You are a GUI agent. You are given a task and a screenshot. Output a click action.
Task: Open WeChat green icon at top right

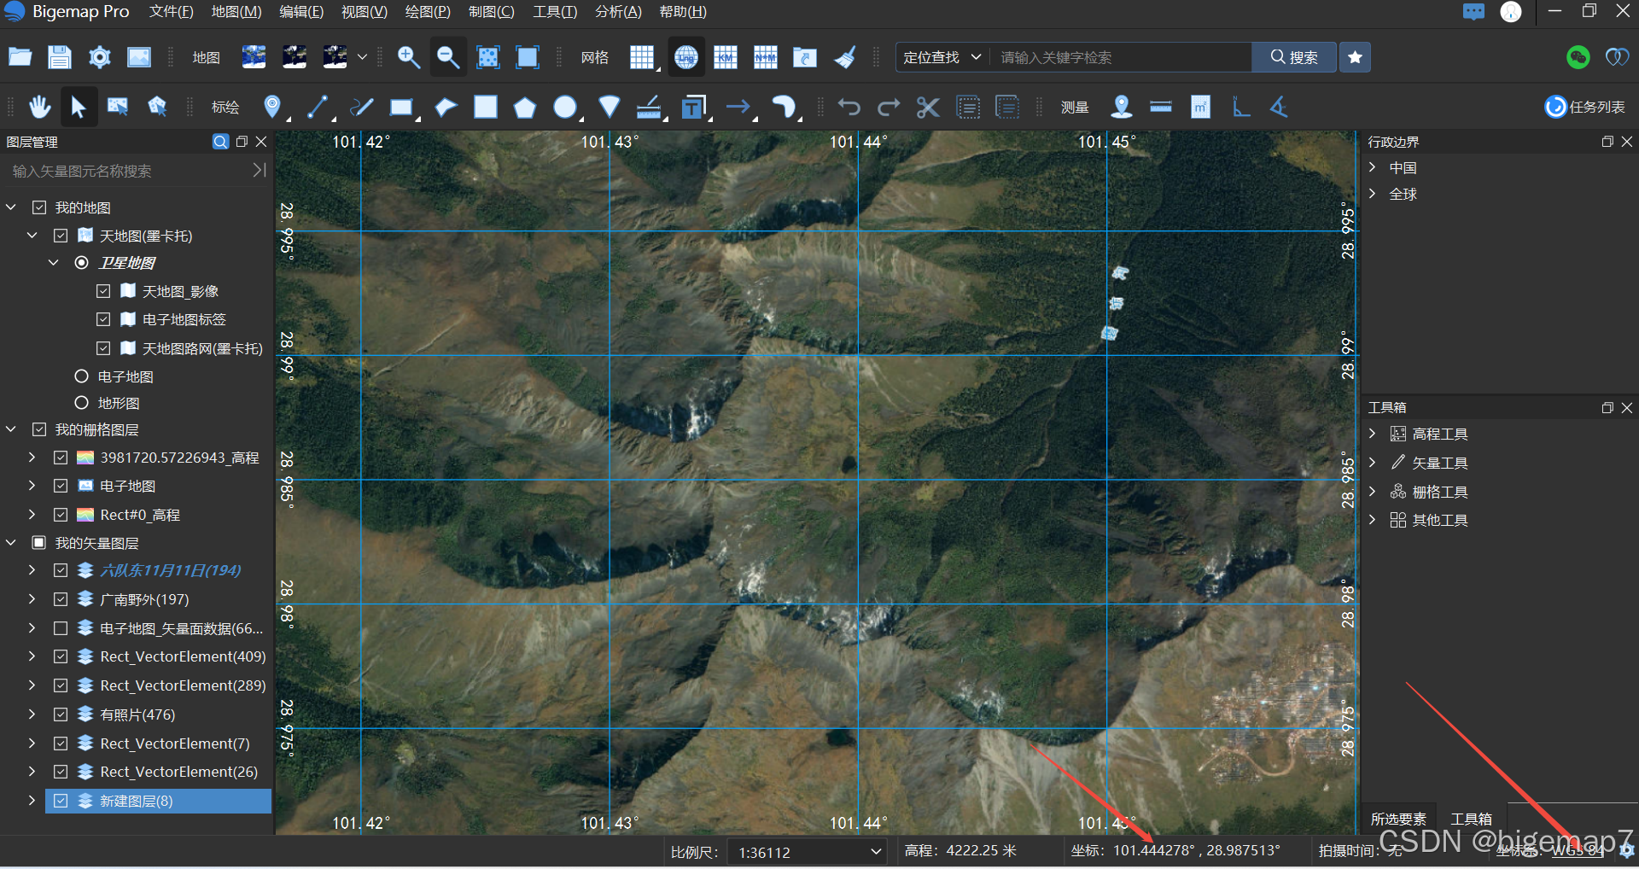[1578, 57]
